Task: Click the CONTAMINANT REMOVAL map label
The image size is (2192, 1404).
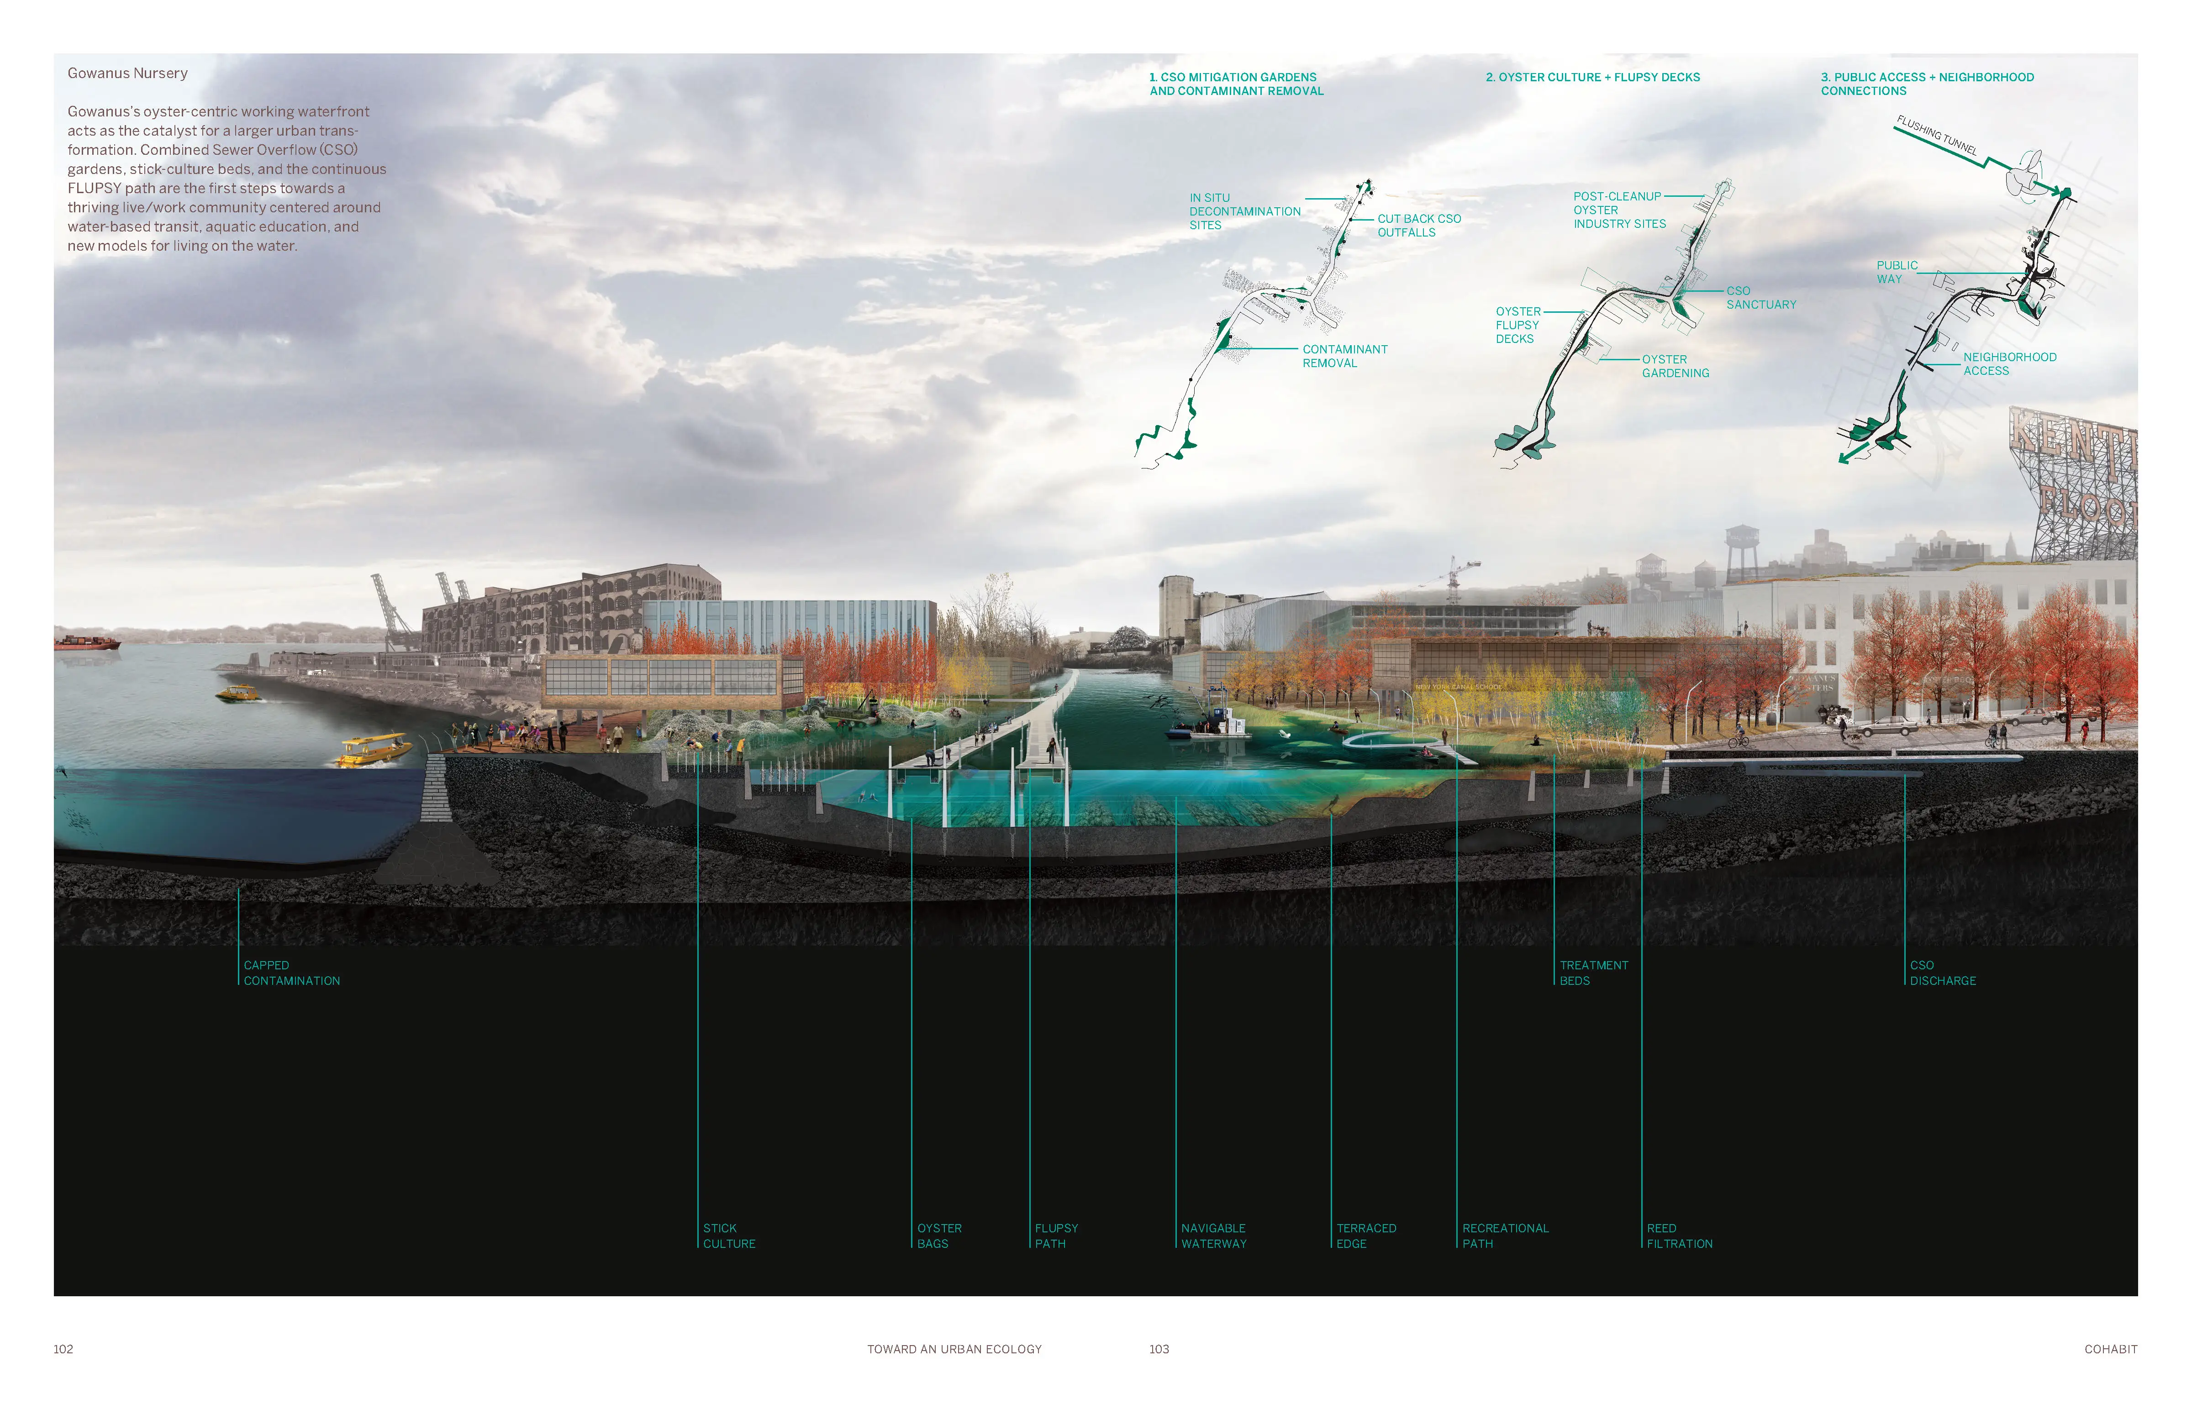Action: coord(1344,357)
